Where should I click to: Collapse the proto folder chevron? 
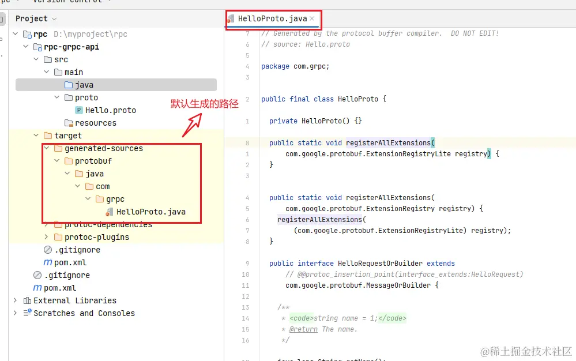pyautogui.click(x=57, y=97)
